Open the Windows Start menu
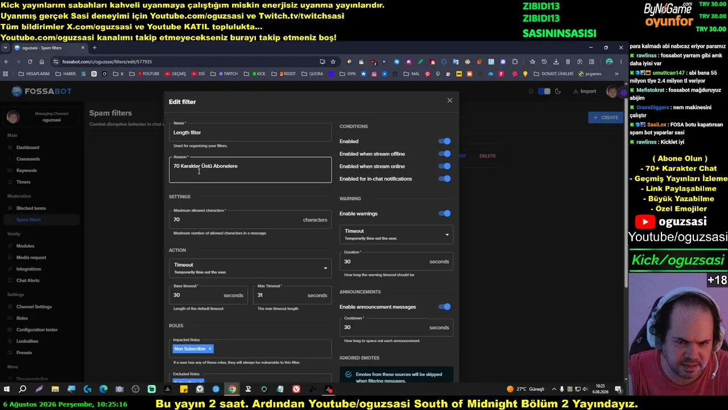Screen dimensions: 728x410 click(7, 389)
